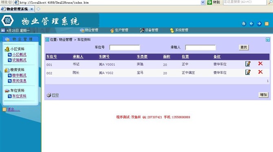Open the 设施概况 link
Image resolution: width=273 pixels, height=152 pixels.
[x=19, y=60]
